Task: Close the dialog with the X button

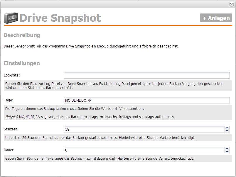Action: tap(231, 4)
